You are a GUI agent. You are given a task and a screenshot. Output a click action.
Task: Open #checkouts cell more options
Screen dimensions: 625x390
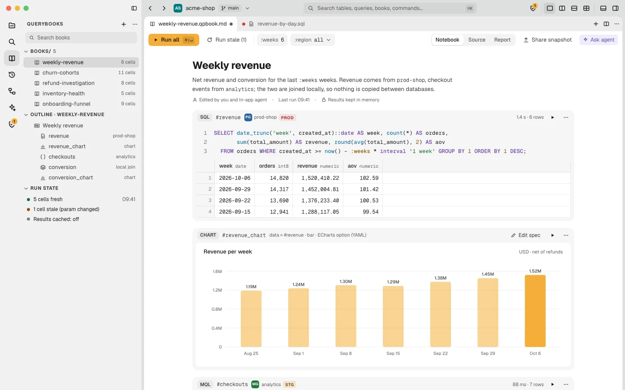coord(566,384)
